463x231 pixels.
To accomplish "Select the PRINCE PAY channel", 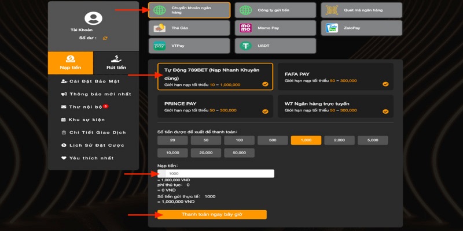I will 215,106.
